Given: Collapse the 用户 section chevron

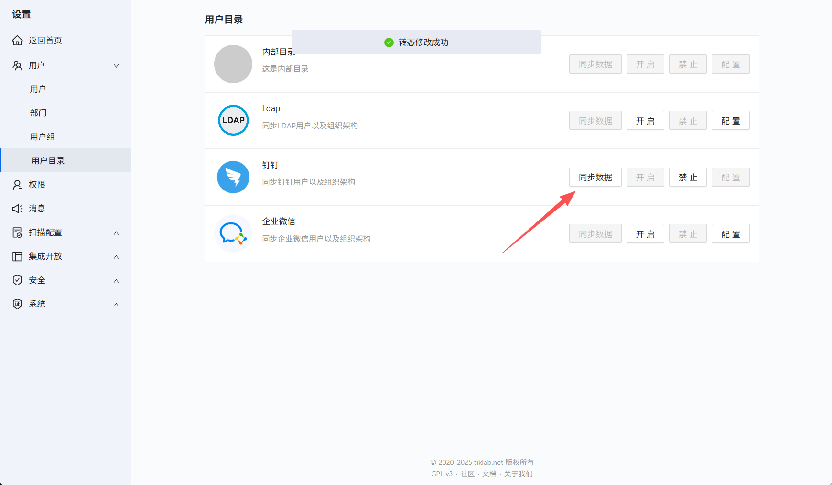Looking at the screenshot, I should 116,65.
